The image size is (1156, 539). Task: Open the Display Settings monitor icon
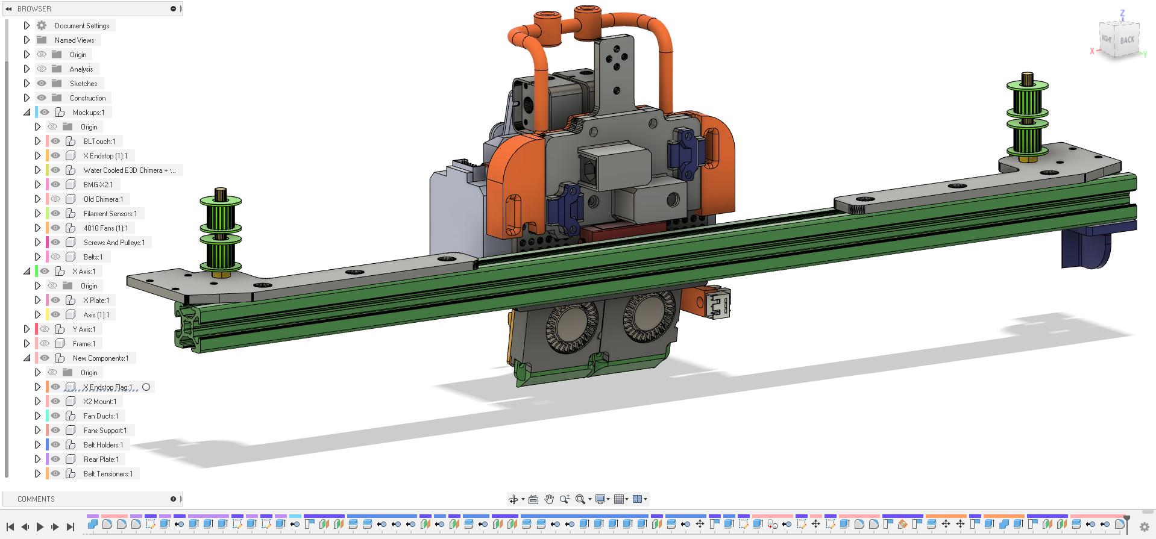600,499
